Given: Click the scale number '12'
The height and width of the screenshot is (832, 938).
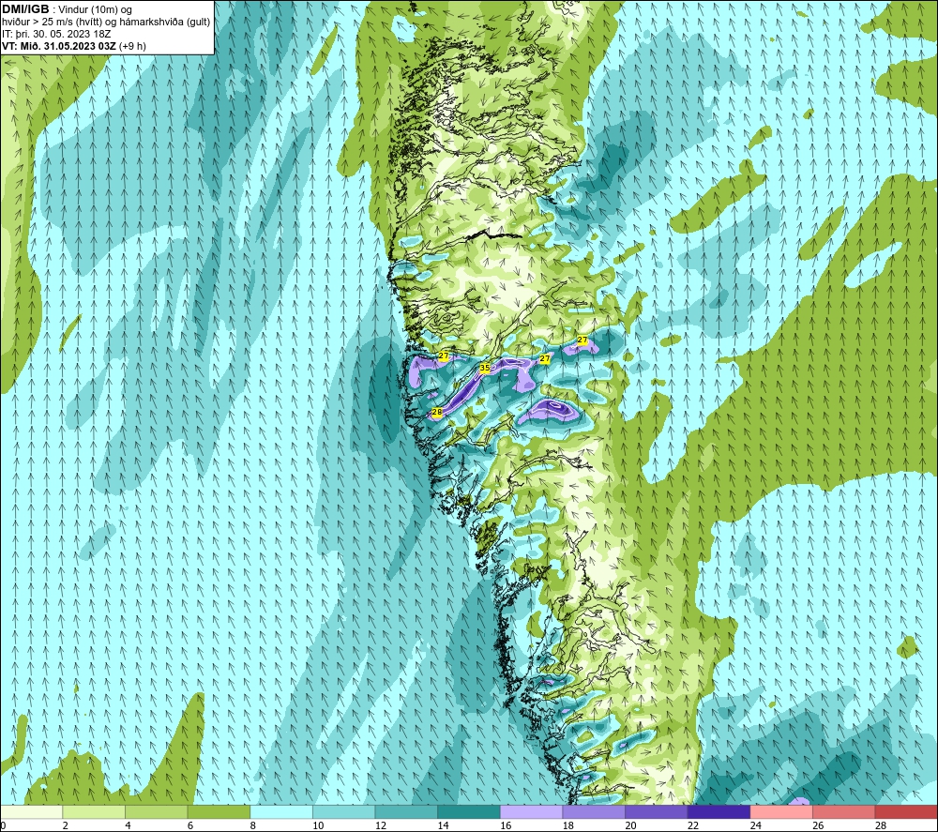Looking at the screenshot, I should pyautogui.click(x=381, y=825).
